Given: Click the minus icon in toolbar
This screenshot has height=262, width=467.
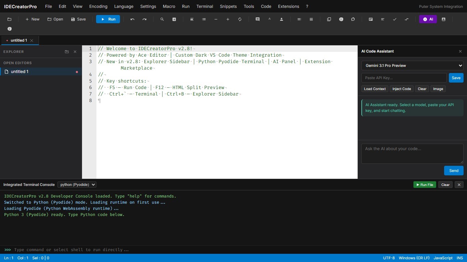Looking at the screenshot, I should coord(216,19).
